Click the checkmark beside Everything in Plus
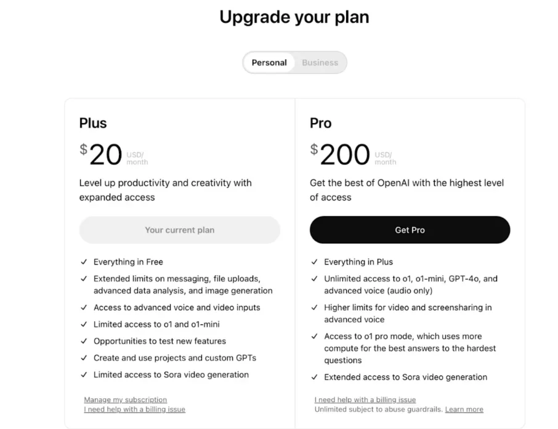Screen dimensions: 558x429 [x=314, y=262]
